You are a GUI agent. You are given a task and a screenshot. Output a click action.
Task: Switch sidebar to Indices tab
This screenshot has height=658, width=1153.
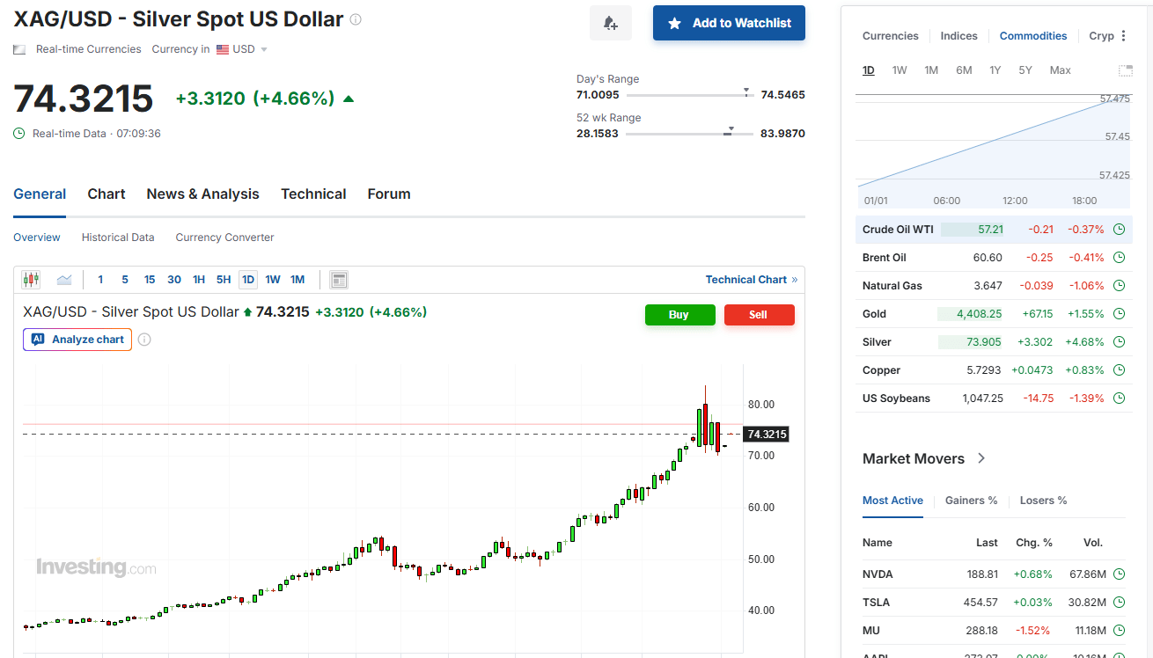(959, 36)
